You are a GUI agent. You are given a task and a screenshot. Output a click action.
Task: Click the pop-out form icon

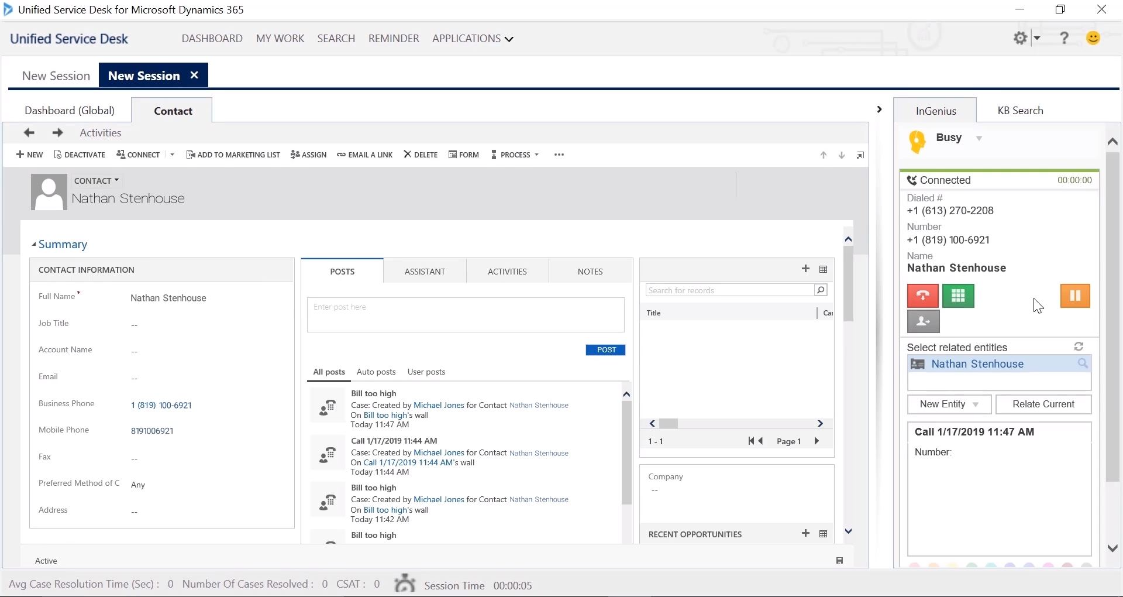tap(860, 155)
